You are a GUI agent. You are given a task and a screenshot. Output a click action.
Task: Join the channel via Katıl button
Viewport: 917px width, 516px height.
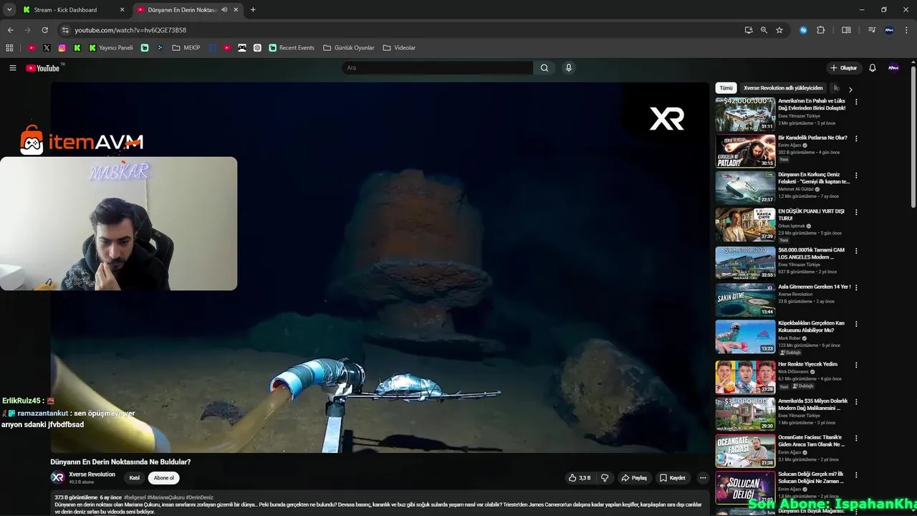coord(134,478)
